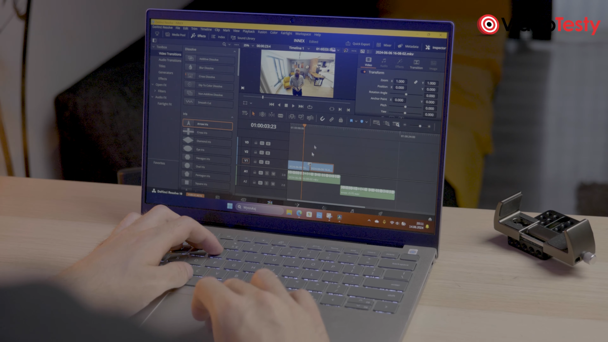Toggle the snapping magnet icon
Screen dimensions: 608x342
click(x=322, y=119)
